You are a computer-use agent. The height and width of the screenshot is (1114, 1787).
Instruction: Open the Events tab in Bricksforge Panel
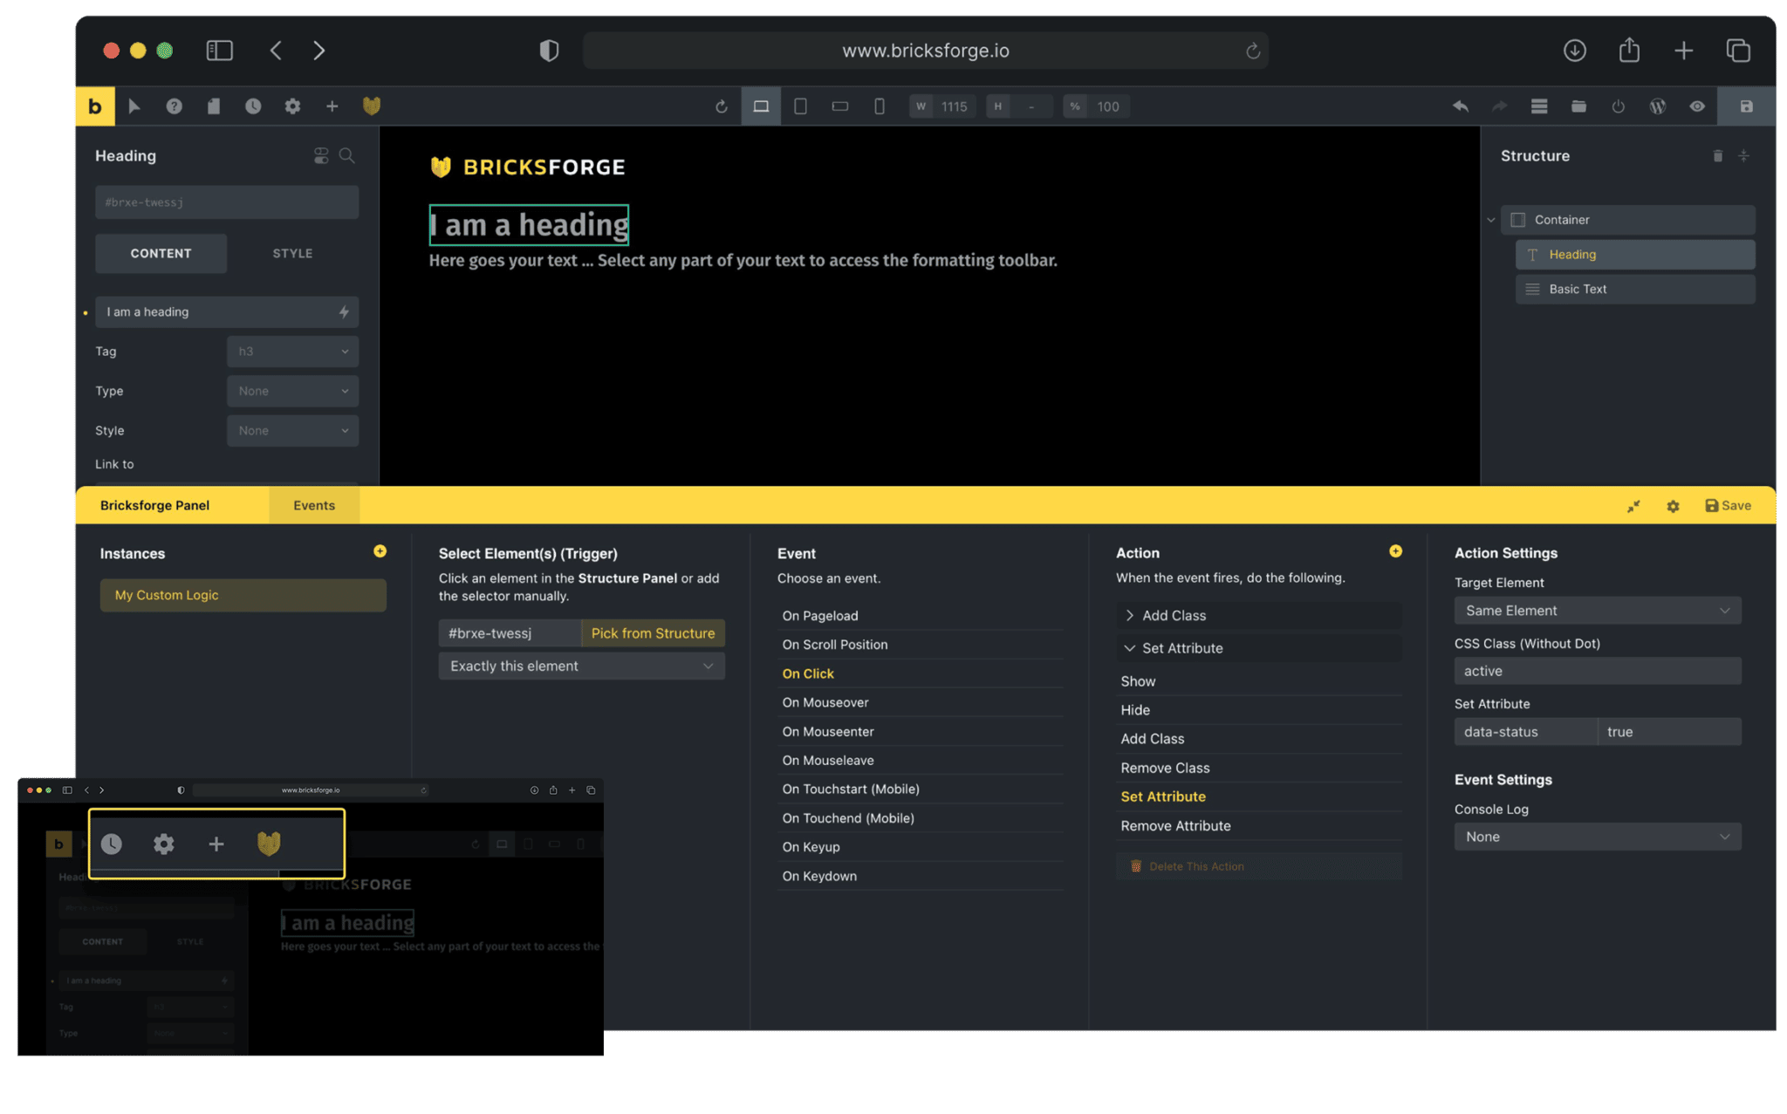click(x=314, y=504)
